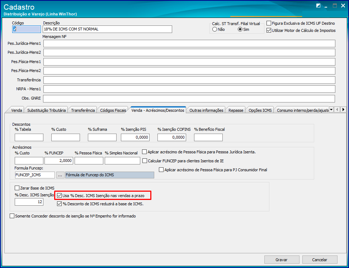Toggle Usa % Desc. ICMS Isenção nas vendas a prazo
This screenshot has height=268, width=349.
[x=100, y=196]
